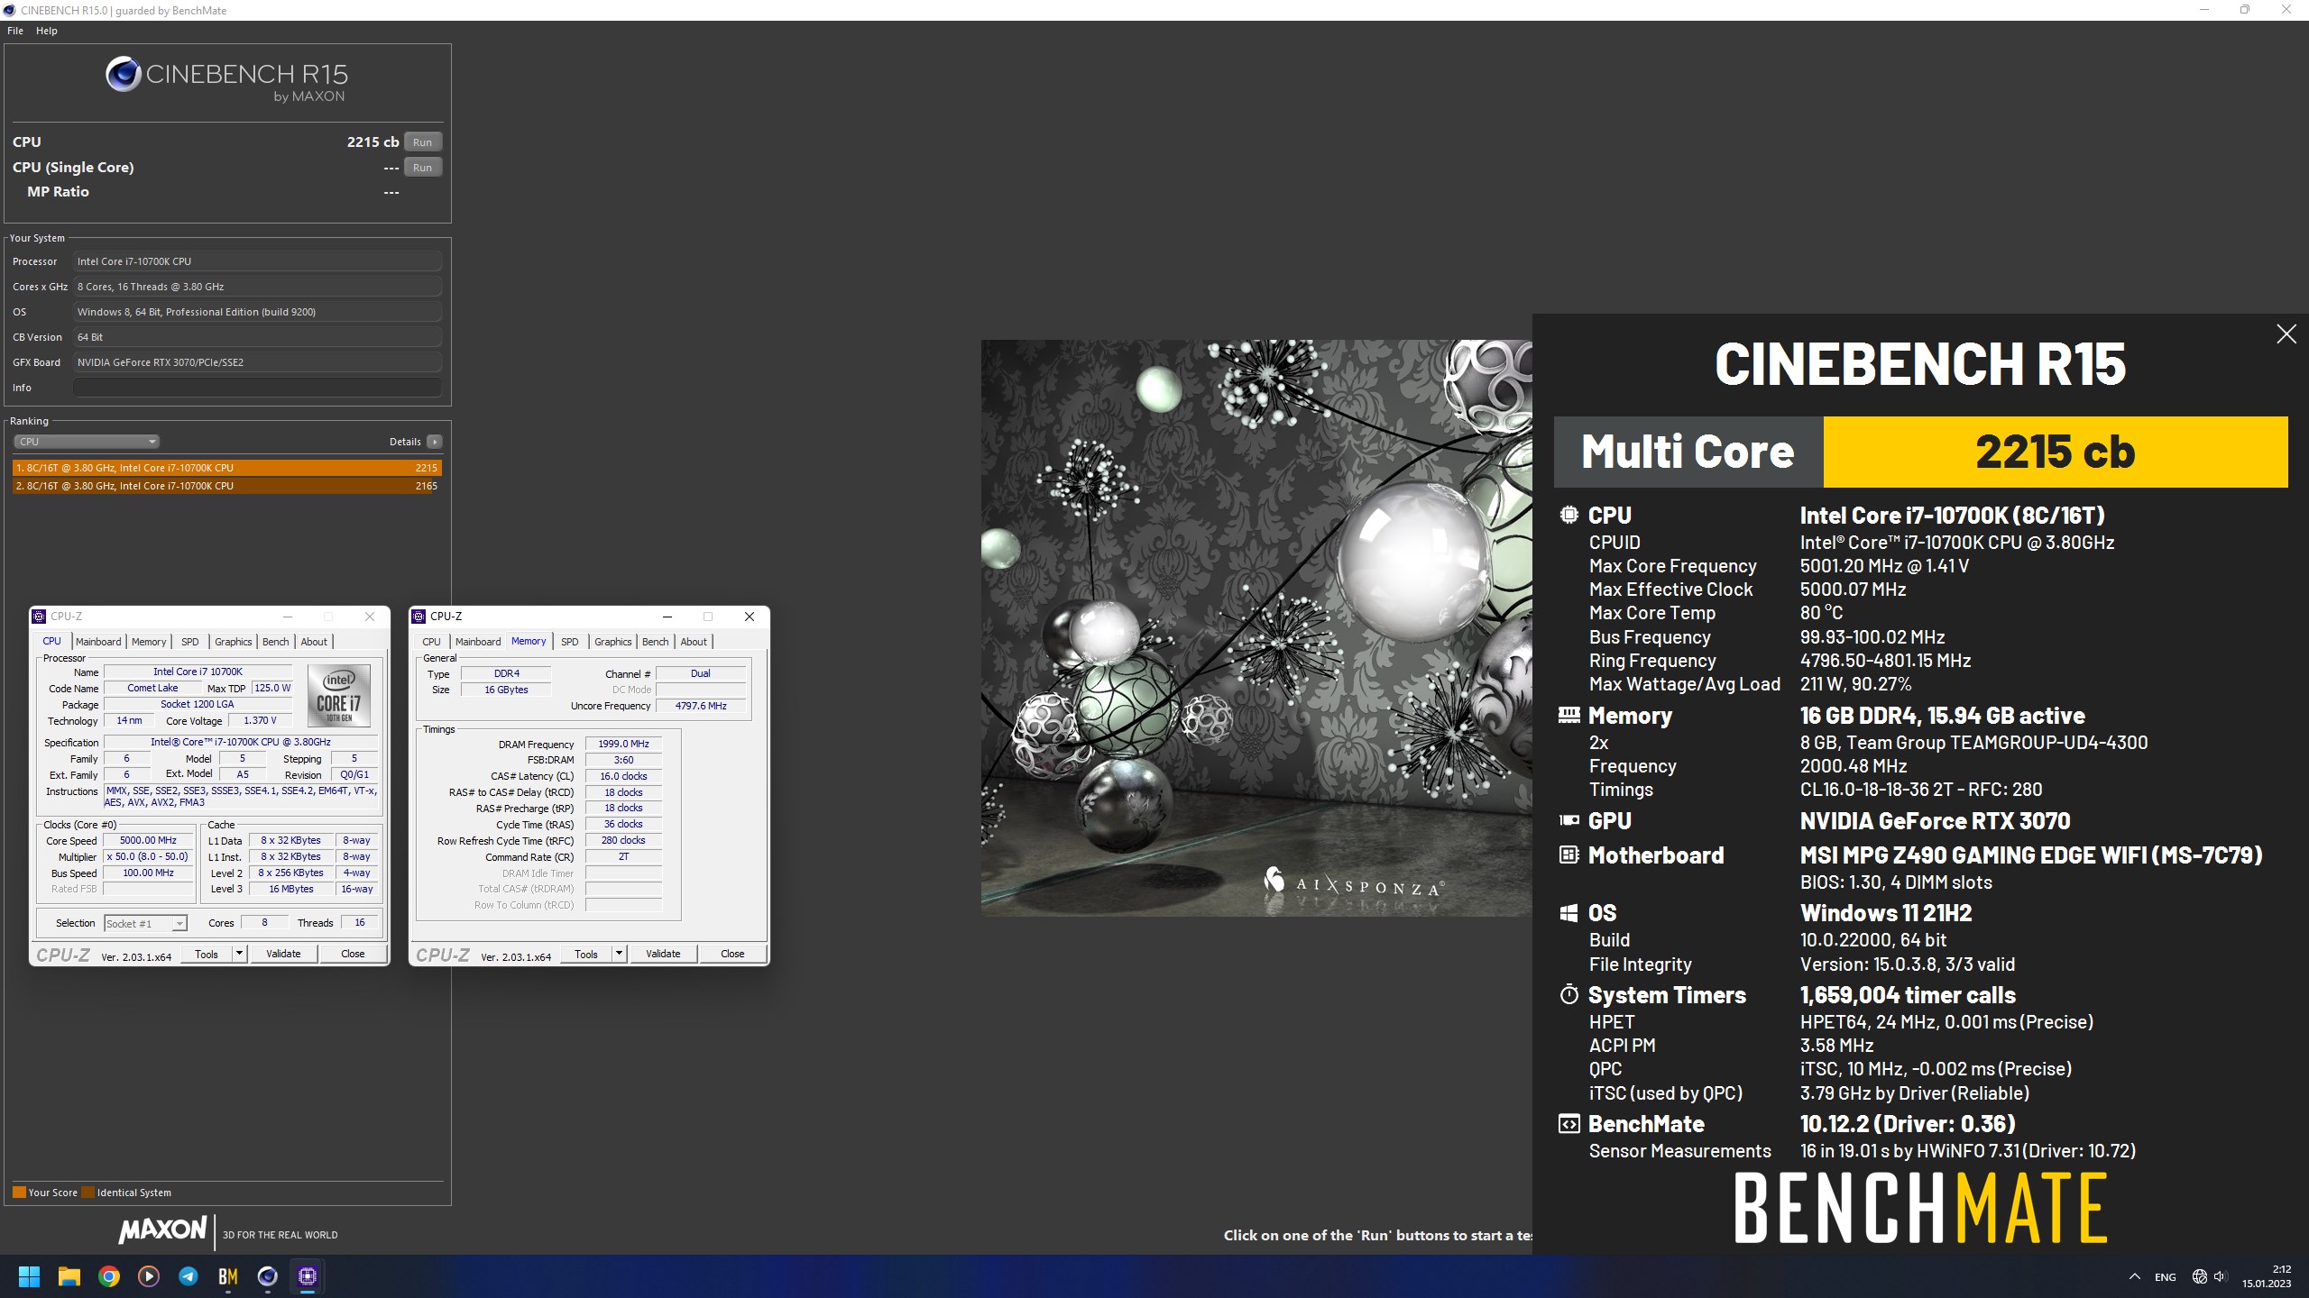Click the Identical System legend swatch
The width and height of the screenshot is (2309, 1298).
pyautogui.click(x=87, y=1192)
